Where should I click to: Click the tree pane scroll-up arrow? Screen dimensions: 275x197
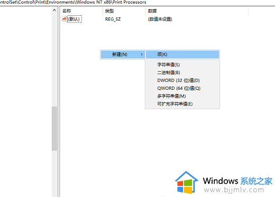click(54, 10)
